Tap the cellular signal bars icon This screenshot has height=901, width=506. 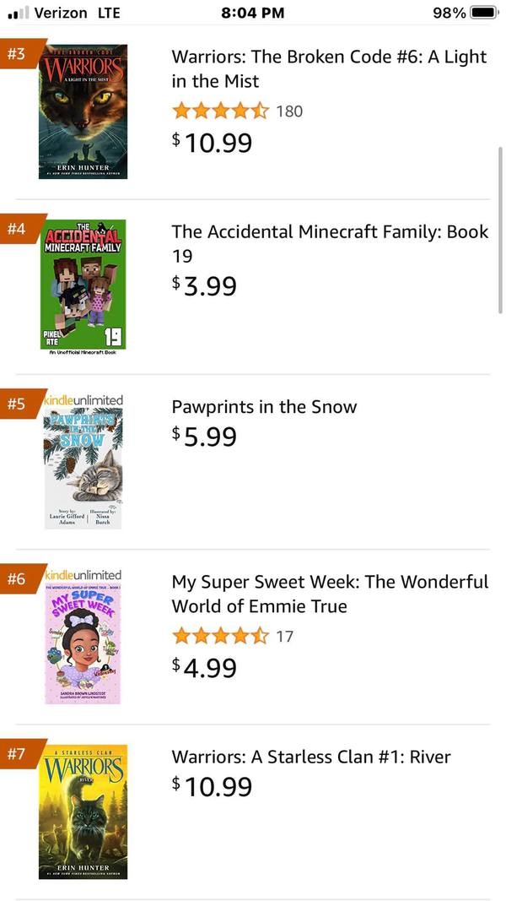15,12
